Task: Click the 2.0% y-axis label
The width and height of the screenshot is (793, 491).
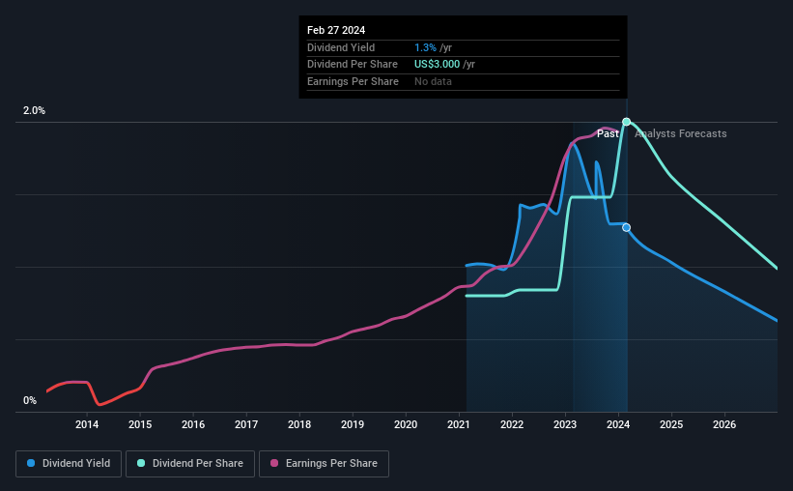Action: point(34,111)
